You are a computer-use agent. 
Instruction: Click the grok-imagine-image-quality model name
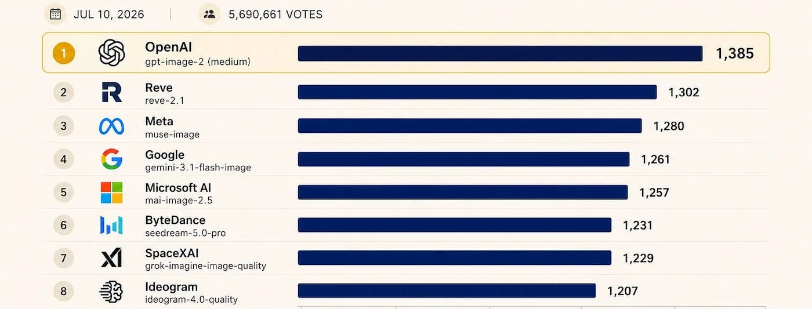(x=205, y=266)
